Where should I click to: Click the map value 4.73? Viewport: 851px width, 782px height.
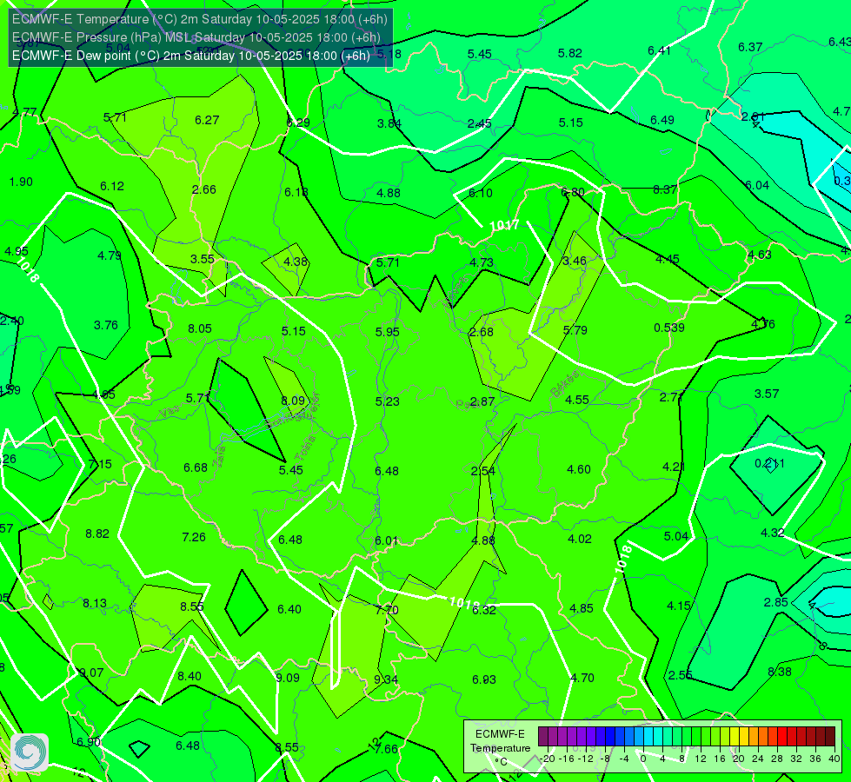(x=482, y=262)
